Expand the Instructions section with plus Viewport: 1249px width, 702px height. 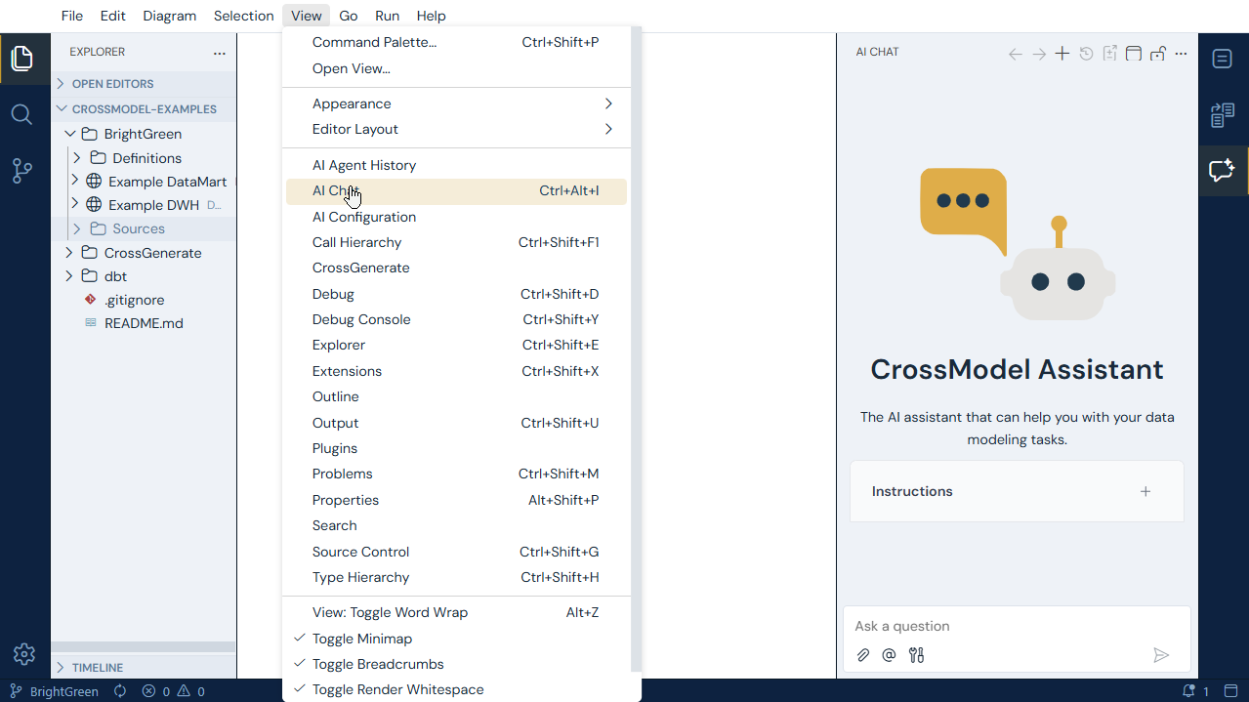(1145, 491)
